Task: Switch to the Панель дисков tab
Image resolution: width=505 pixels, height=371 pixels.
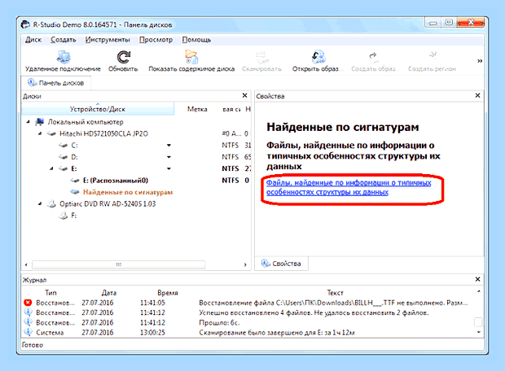Action: pyautogui.click(x=56, y=83)
